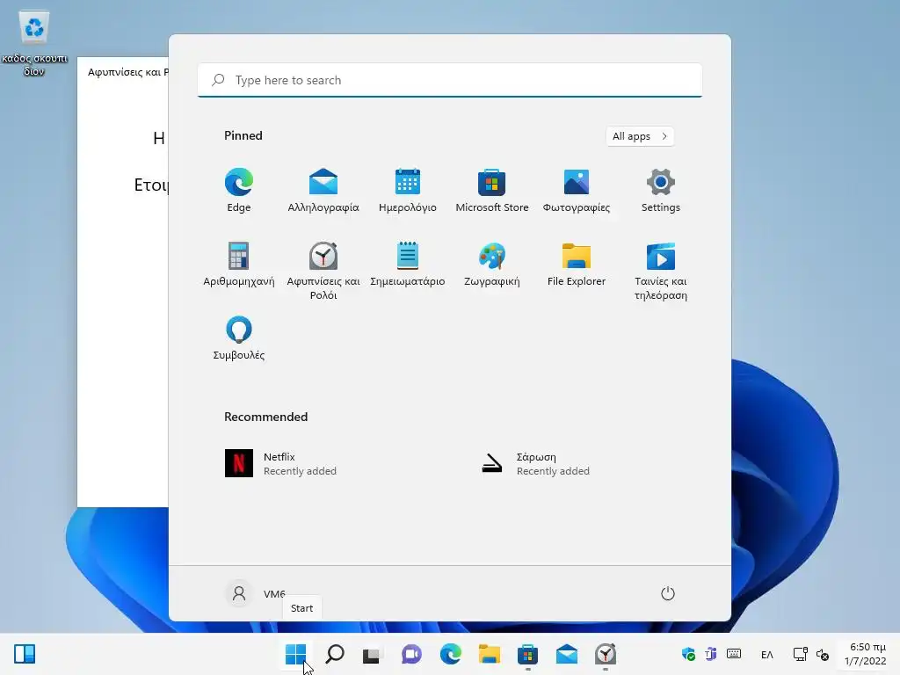Open Mail from the taskbar
This screenshot has height=675, width=900.
coord(567,654)
